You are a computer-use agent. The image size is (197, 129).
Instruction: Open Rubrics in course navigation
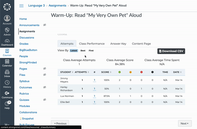[x=24, y=94]
